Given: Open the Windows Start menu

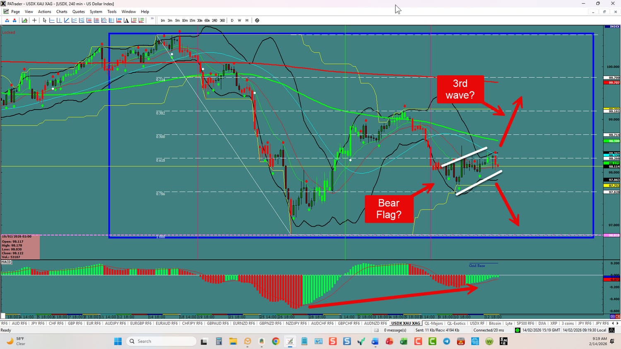Looking at the screenshot, I should coord(118,341).
